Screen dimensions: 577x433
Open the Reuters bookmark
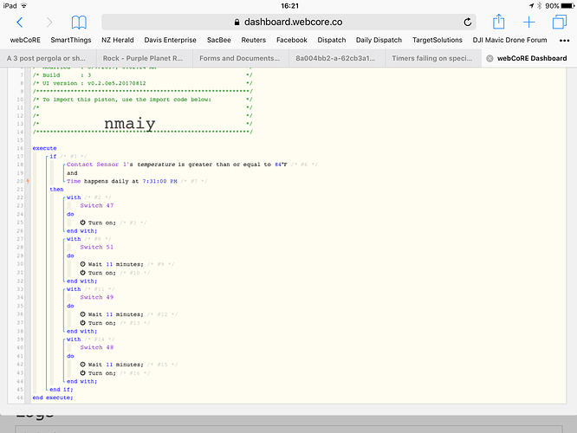[x=253, y=40]
